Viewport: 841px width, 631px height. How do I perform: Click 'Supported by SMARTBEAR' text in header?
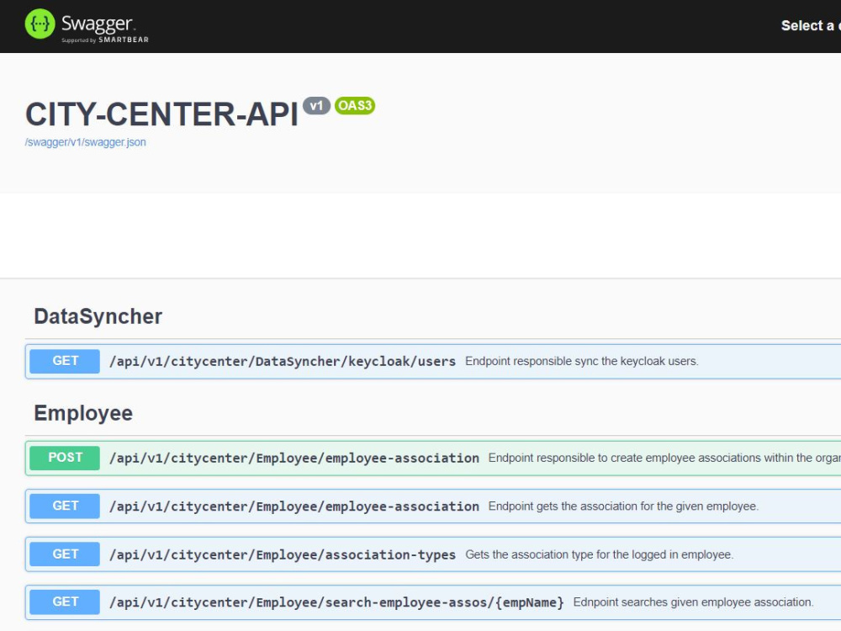coord(105,40)
